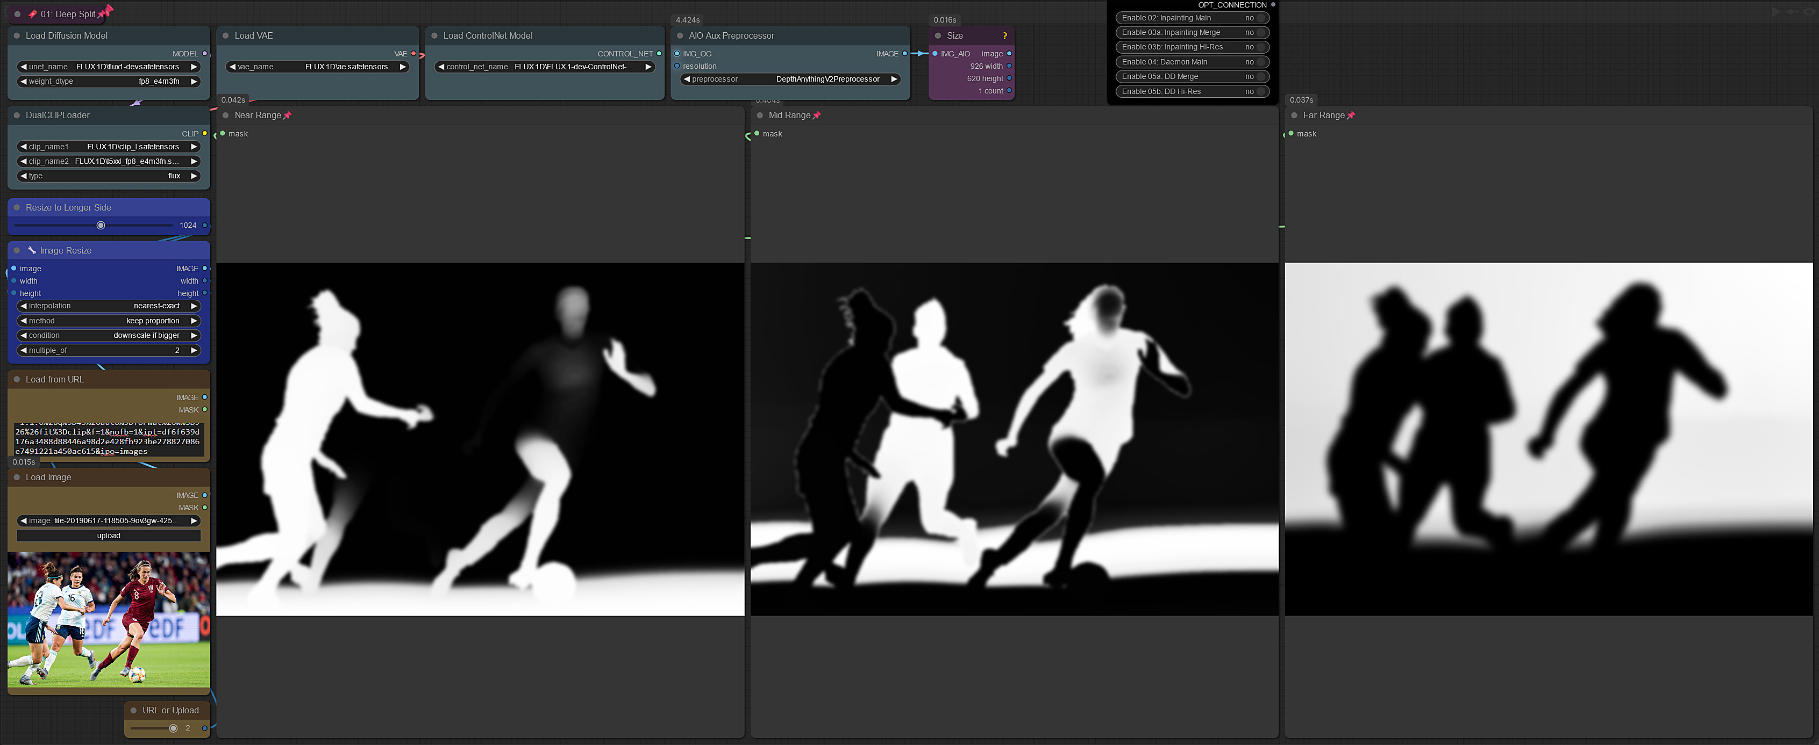Open the interpolation nearest-exact combo box
The width and height of the screenshot is (1819, 745).
point(109,306)
